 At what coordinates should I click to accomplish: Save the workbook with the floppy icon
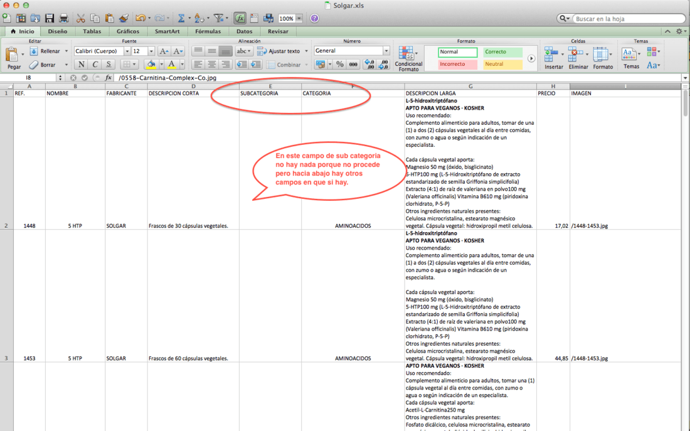[x=50, y=18]
